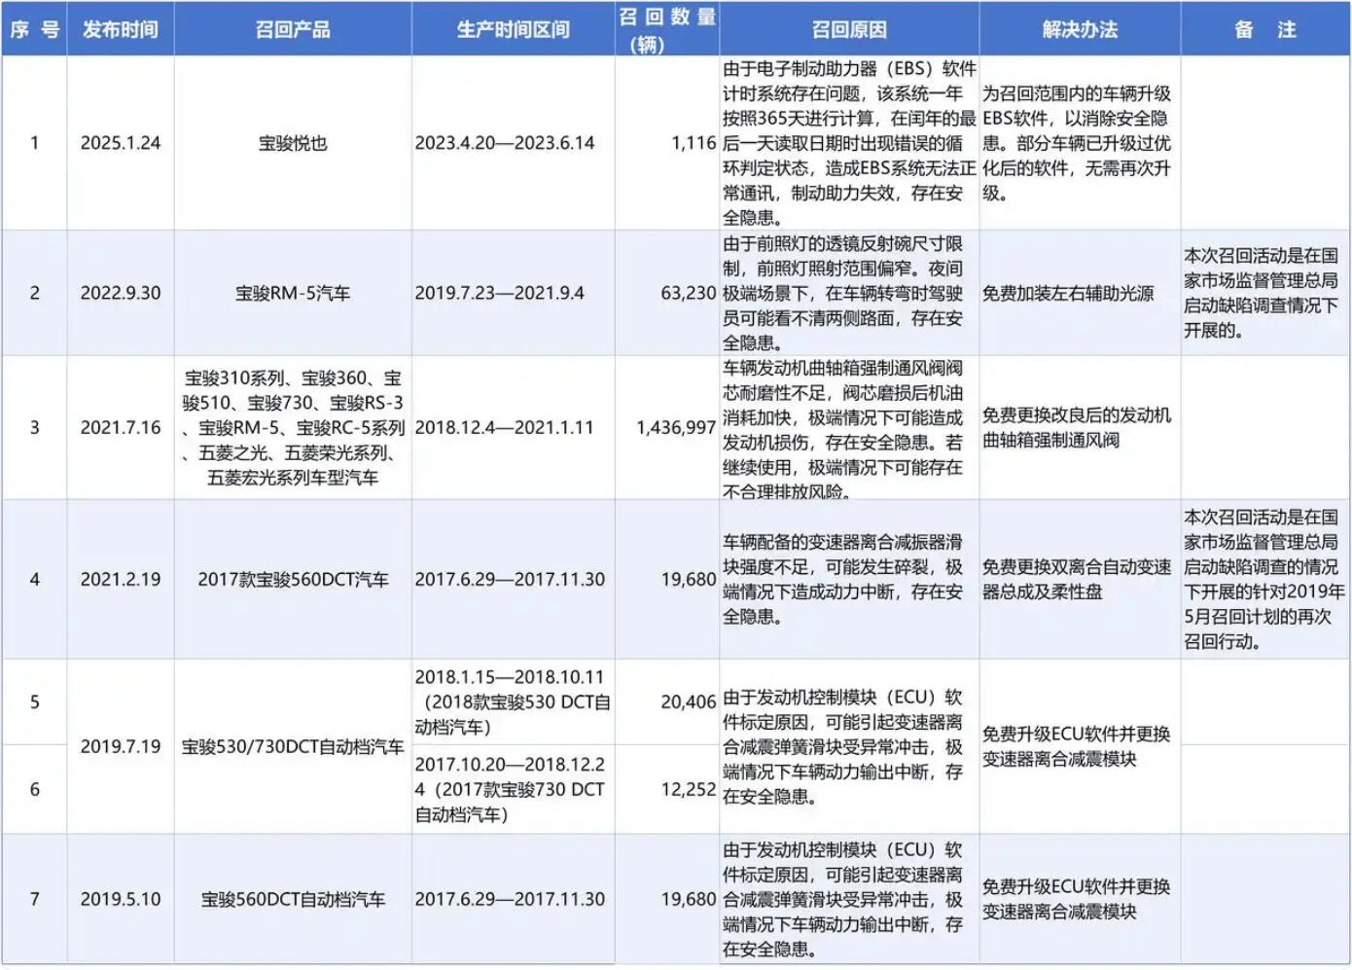This screenshot has width=1352, height=970.
Task: Click the crankcase ventilation valve reason cell
Action: coord(849,427)
